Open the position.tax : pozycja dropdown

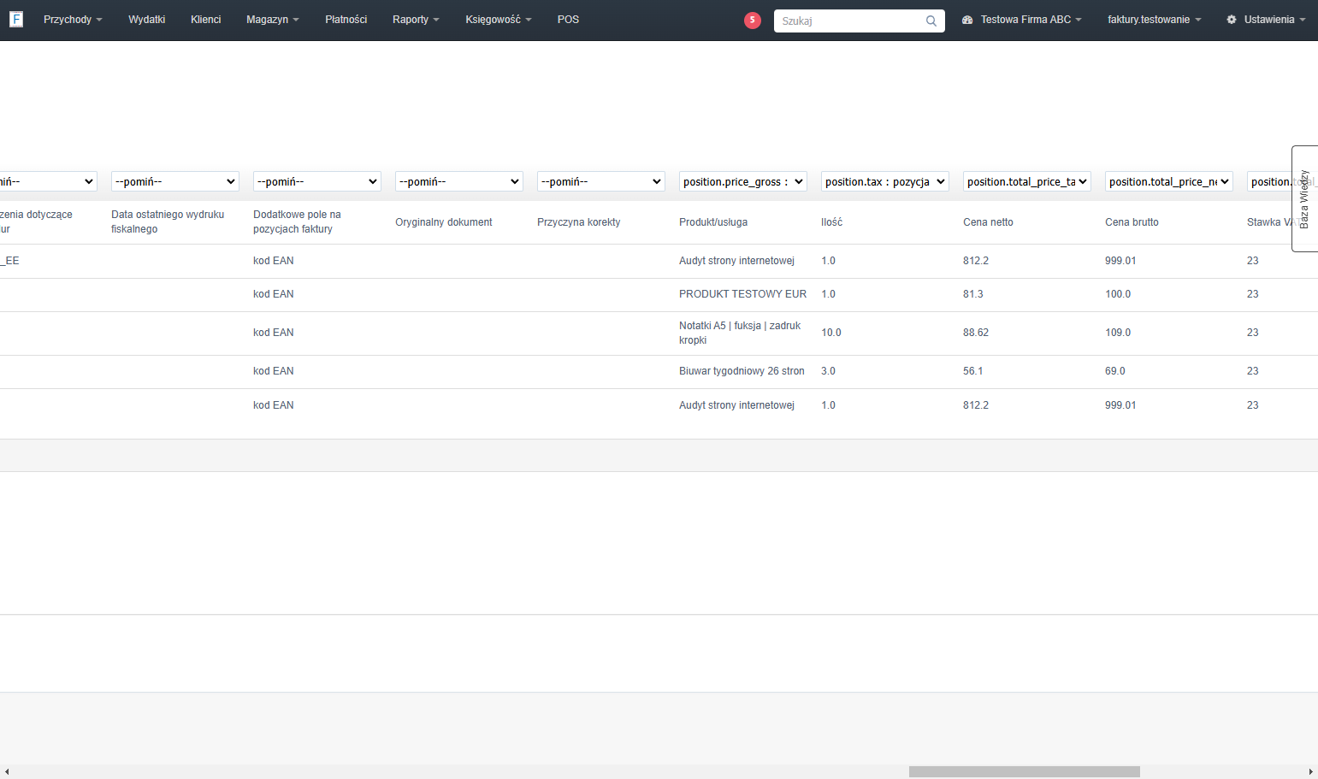pos(885,181)
